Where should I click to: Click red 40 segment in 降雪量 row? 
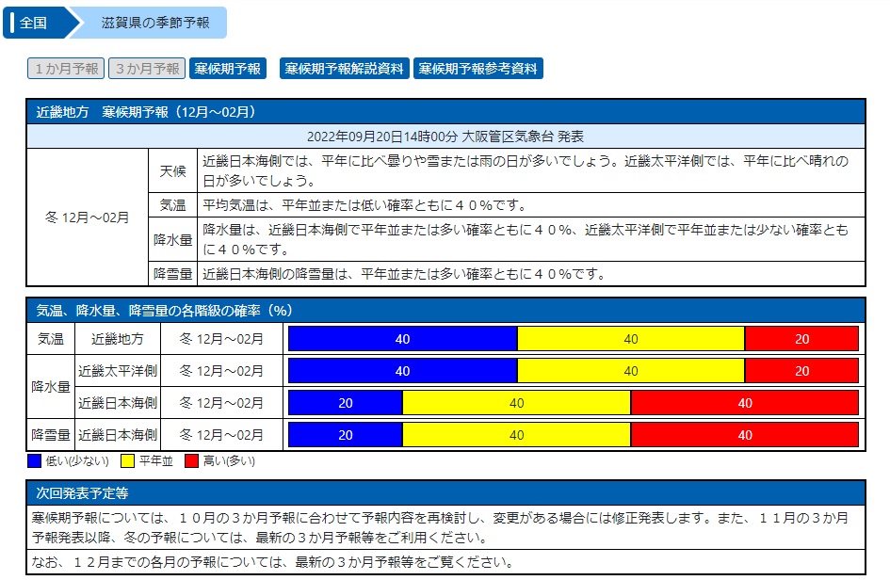click(x=745, y=435)
